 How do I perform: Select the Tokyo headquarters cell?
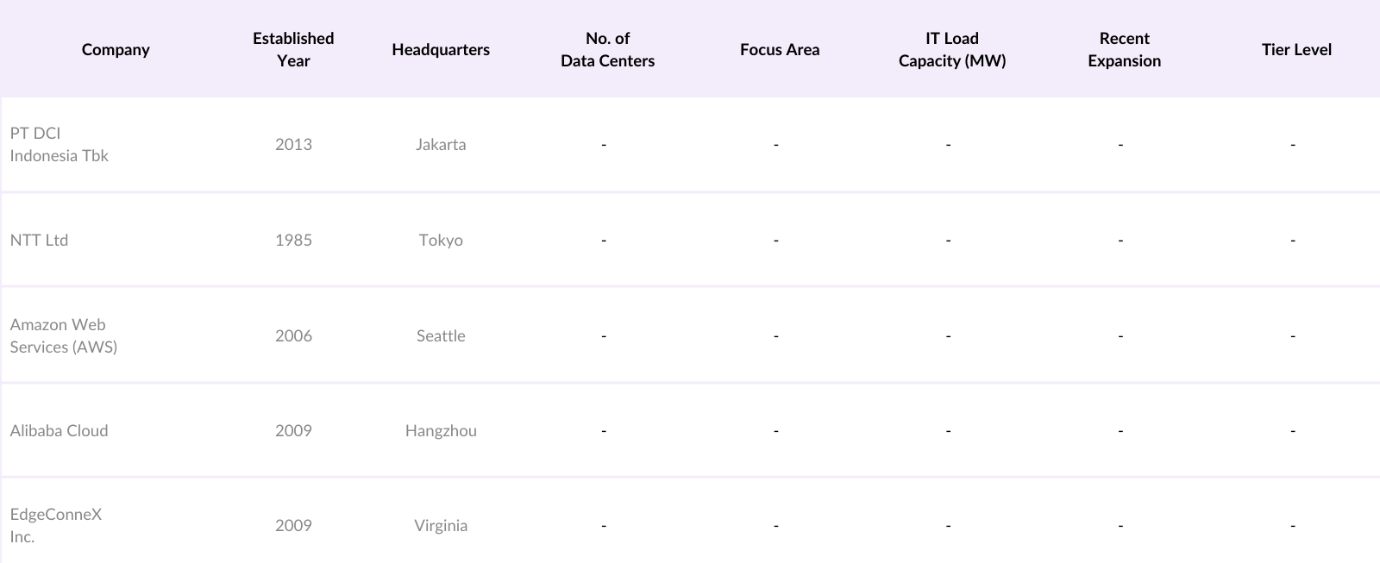pos(441,240)
